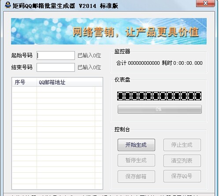
Task: Click the 合计 000000000000 counter text
Action: (x=138, y=63)
